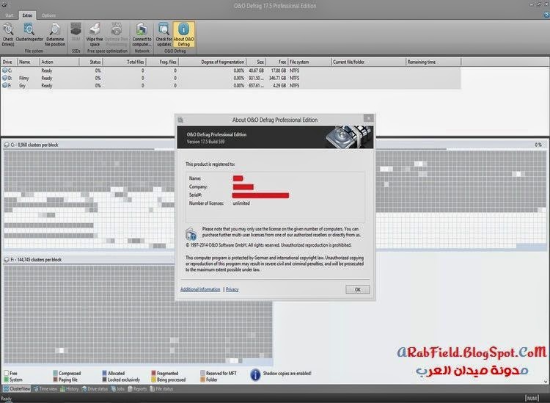Open the Options ribbon tab
The image size is (550, 403).
point(48,15)
